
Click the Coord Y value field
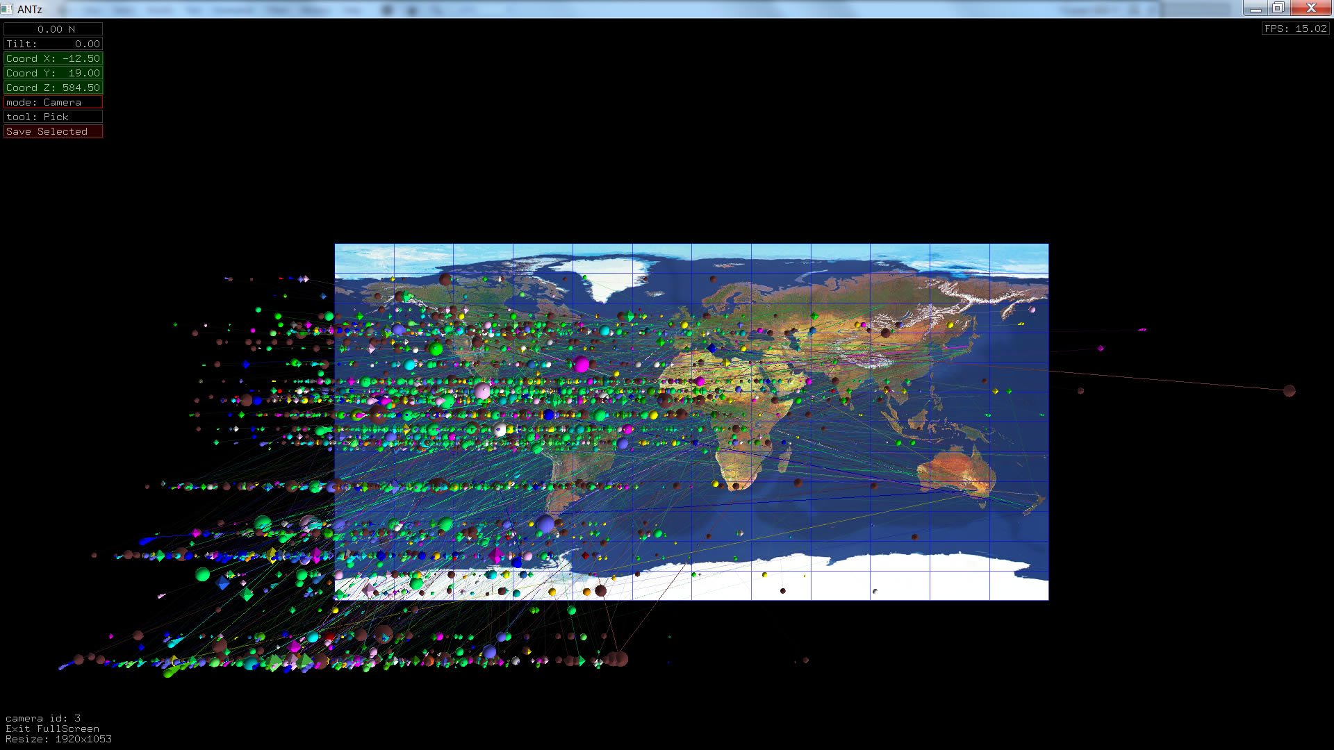[53, 73]
